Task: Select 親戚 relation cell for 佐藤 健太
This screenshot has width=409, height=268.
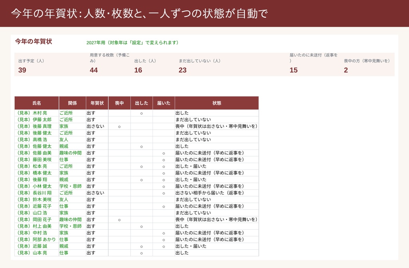Action: 73,146
